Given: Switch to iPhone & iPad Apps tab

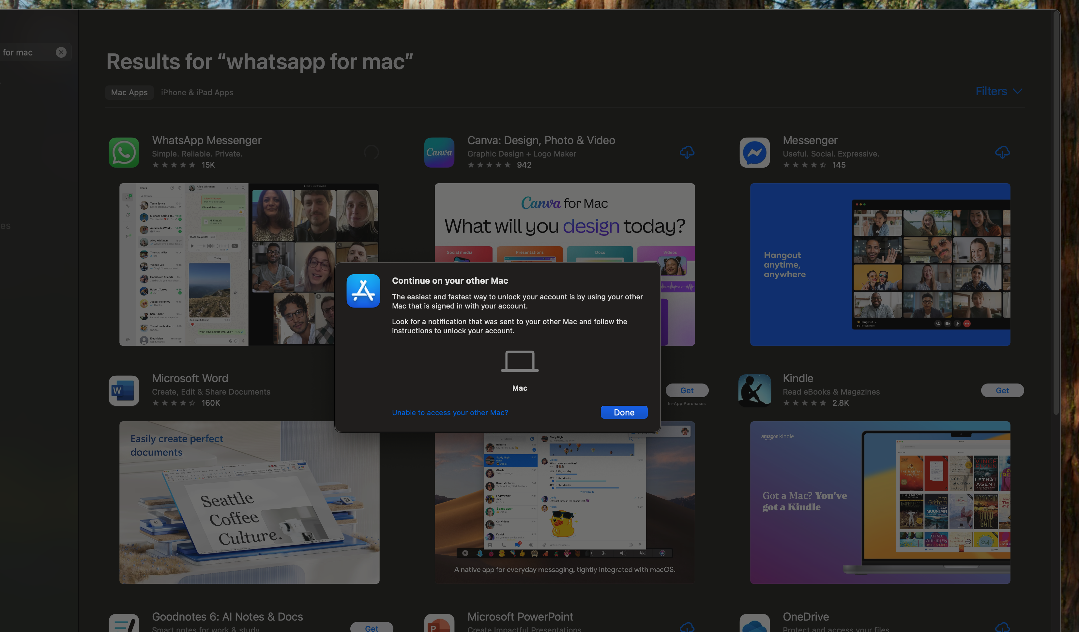Looking at the screenshot, I should 197,93.
